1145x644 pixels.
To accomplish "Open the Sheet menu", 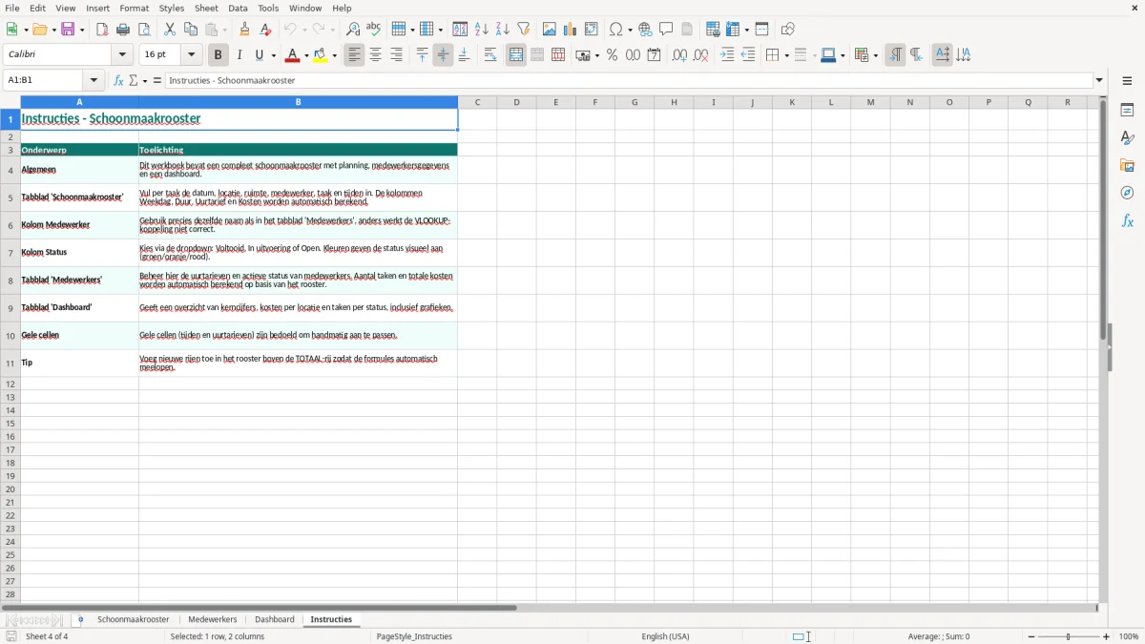I will 207,8.
